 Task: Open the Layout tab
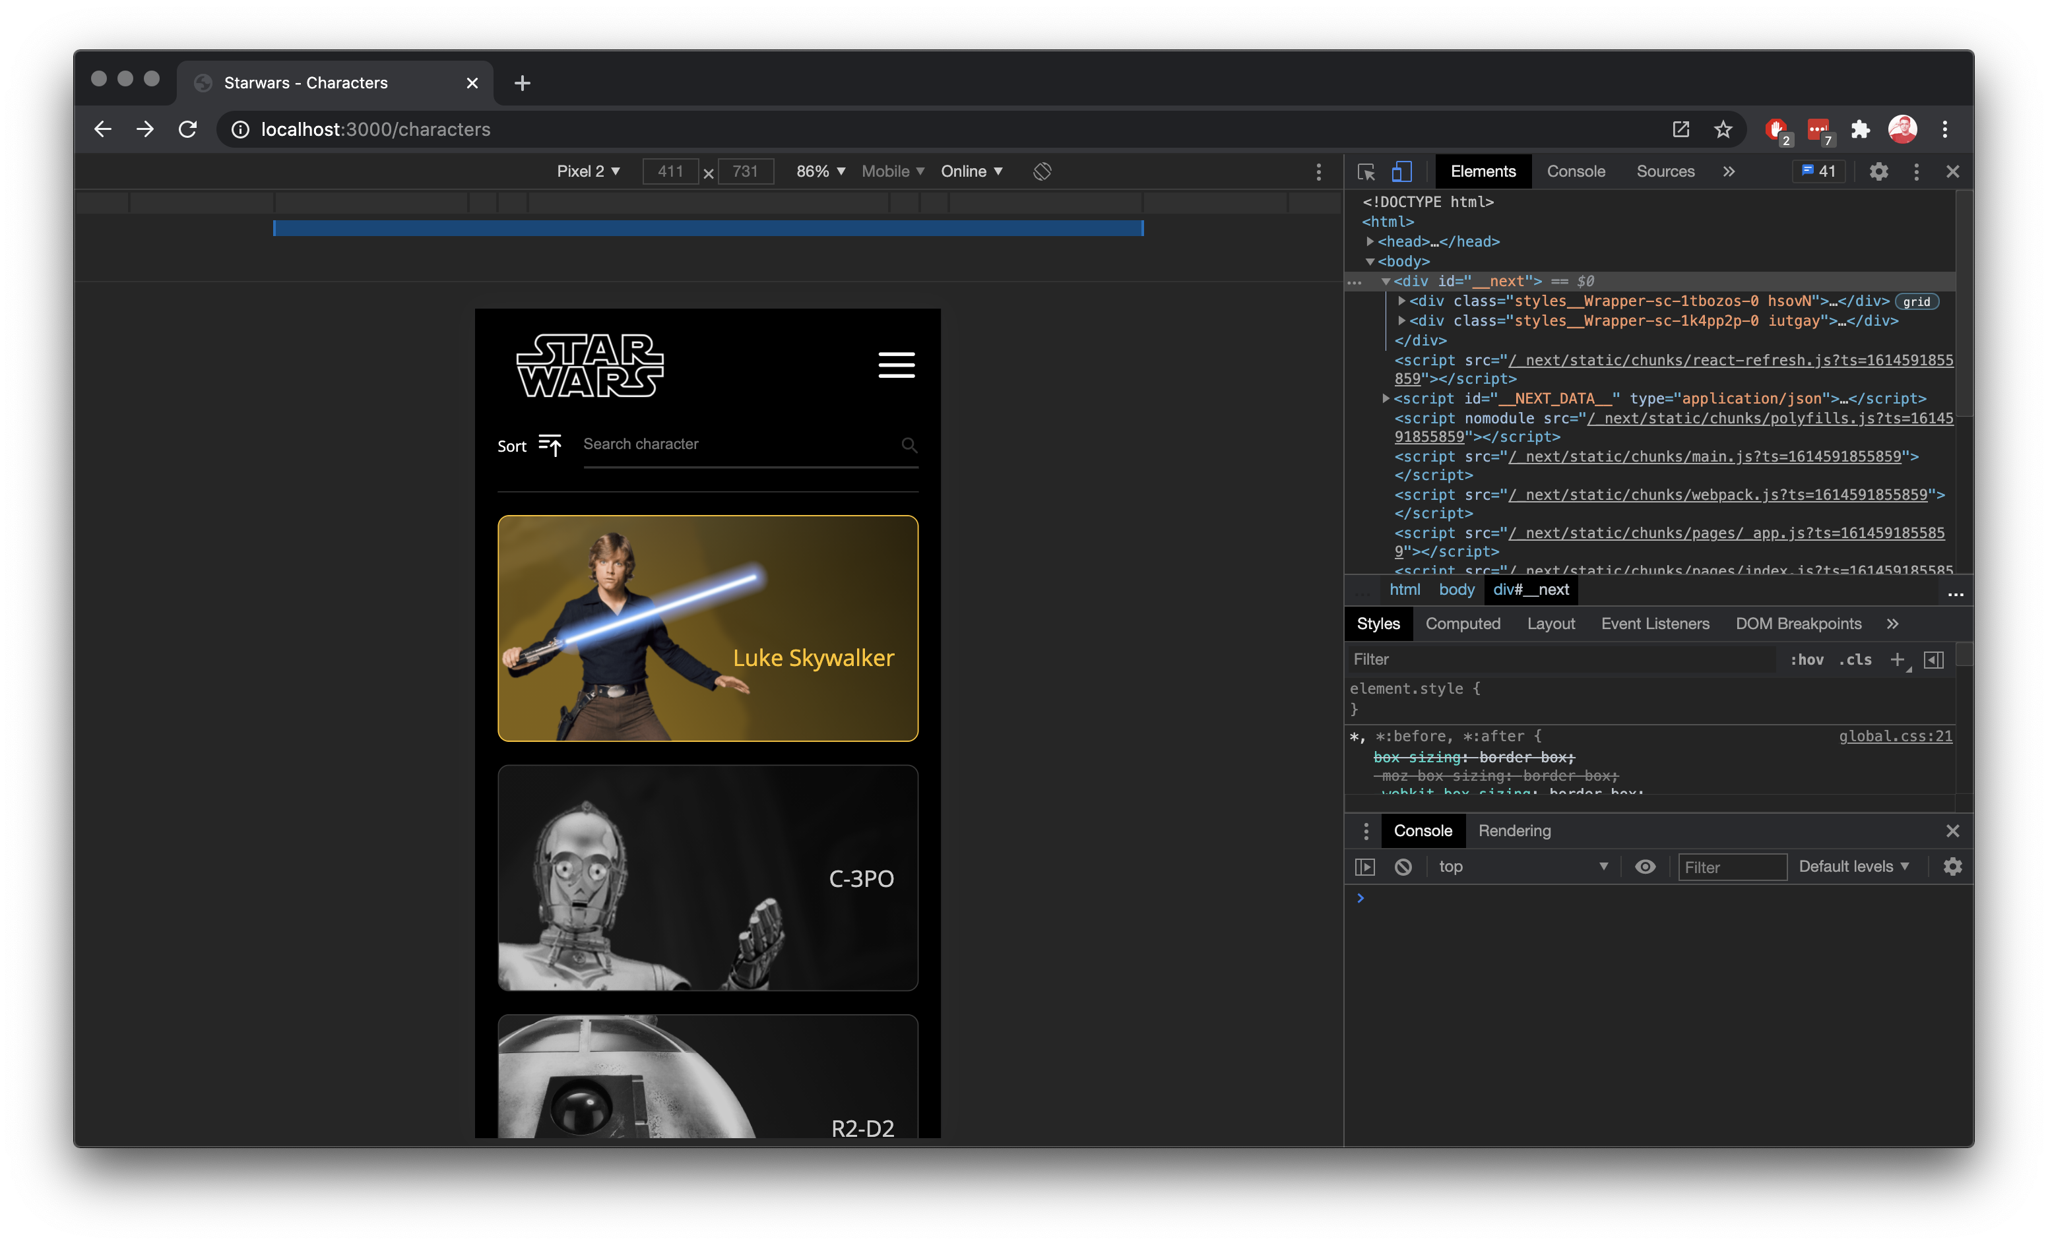pyautogui.click(x=1550, y=624)
